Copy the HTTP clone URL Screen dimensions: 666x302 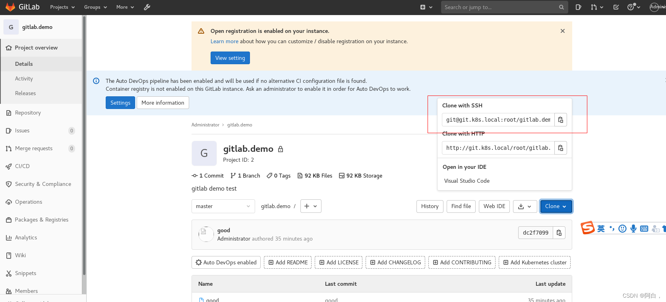click(561, 148)
